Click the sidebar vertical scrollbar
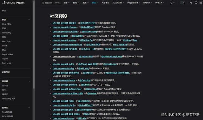203x120 pixels. [x=34, y=45]
